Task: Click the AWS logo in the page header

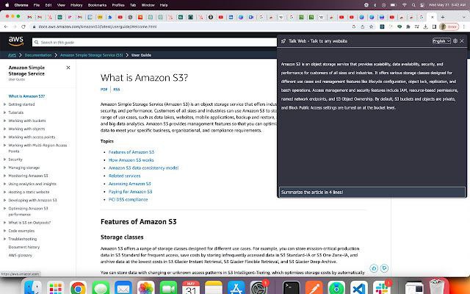Action: (16, 41)
